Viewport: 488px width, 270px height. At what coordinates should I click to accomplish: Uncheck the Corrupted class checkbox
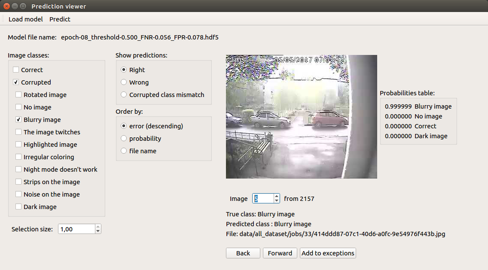[x=16, y=82]
